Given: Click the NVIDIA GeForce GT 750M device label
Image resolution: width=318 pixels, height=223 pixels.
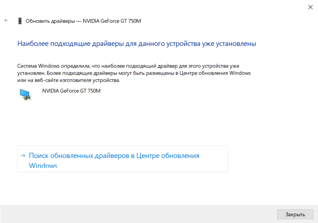Looking at the screenshot, I should (71, 91).
